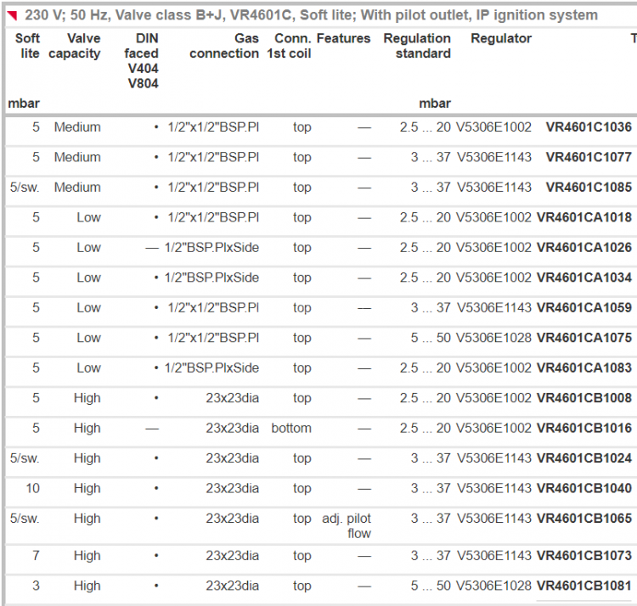Select 'Low' capacity in VR4601CA1018 row

point(88,217)
